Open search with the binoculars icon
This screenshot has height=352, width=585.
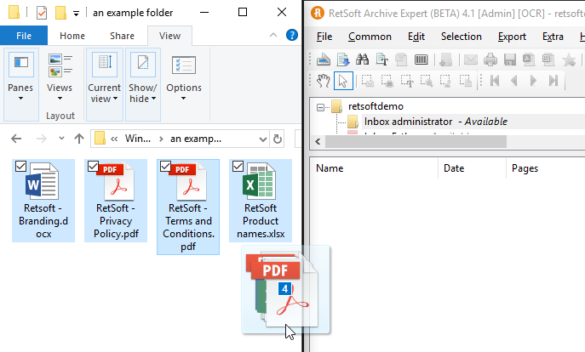tap(362, 60)
